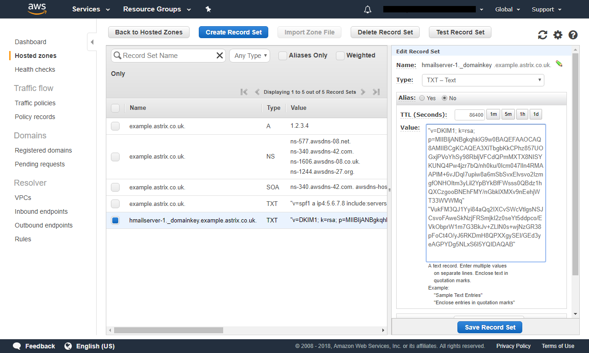Open the Global region dropdown
Image resolution: width=589 pixels, height=353 pixels.
click(x=508, y=9)
